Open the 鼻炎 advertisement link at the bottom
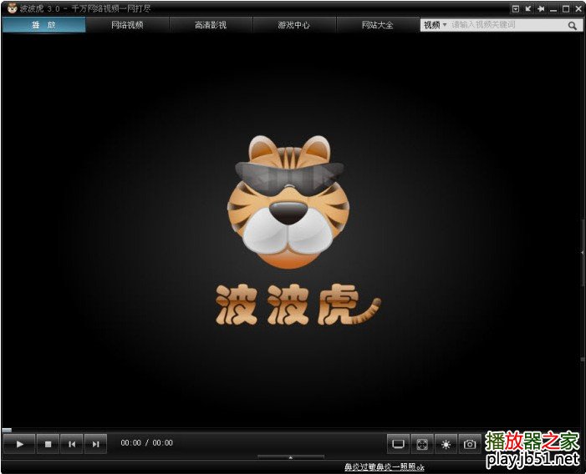 (x=385, y=467)
